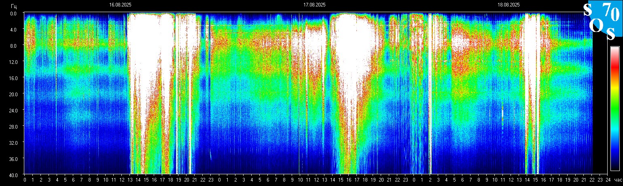Click the 17.08.2025 date label

(314, 5)
